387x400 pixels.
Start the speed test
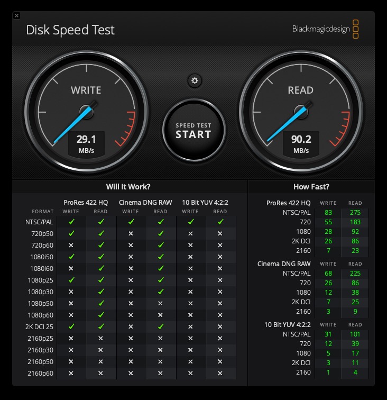click(x=193, y=130)
